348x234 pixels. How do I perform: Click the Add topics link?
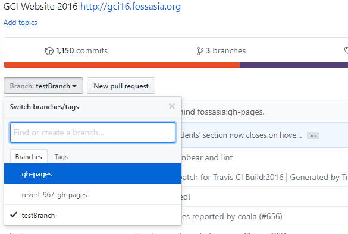click(x=20, y=23)
